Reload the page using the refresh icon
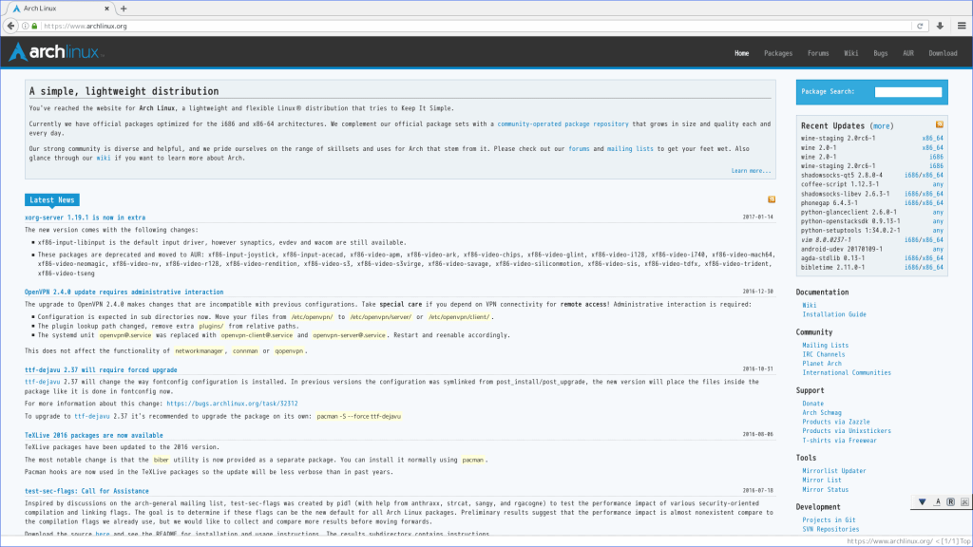973x547 pixels. tap(920, 26)
